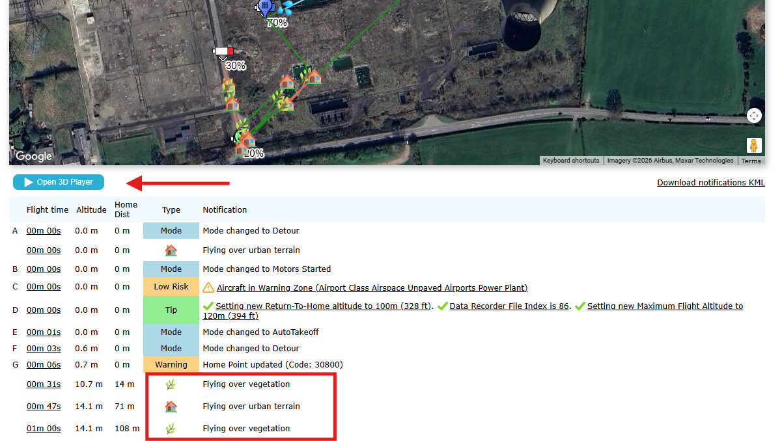Screen dimensions: 782x441
Task: Select the 30% battery marker on map
Action: click(223, 51)
